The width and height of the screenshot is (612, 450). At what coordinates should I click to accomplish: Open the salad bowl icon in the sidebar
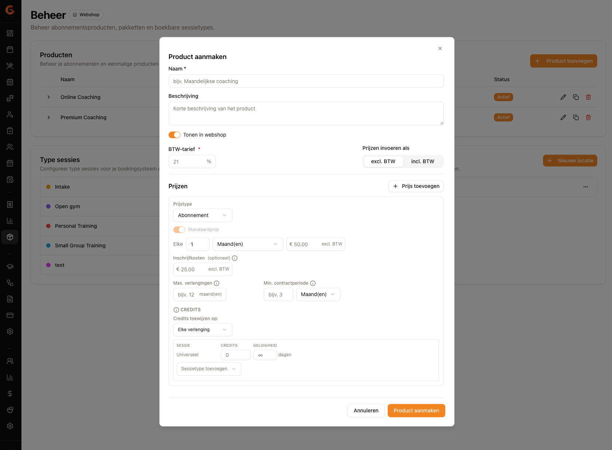(10, 410)
